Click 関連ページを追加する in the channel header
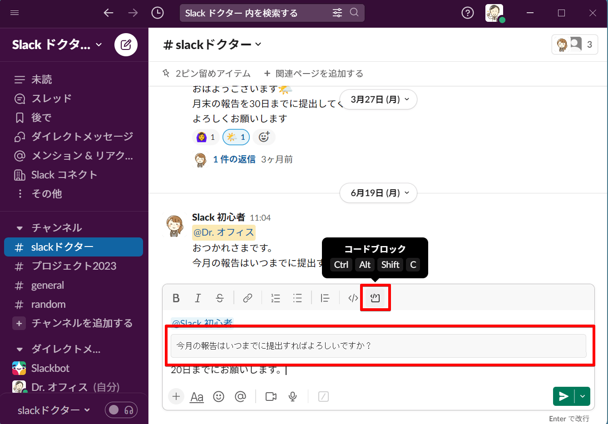This screenshot has height=424, width=608. point(313,73)
